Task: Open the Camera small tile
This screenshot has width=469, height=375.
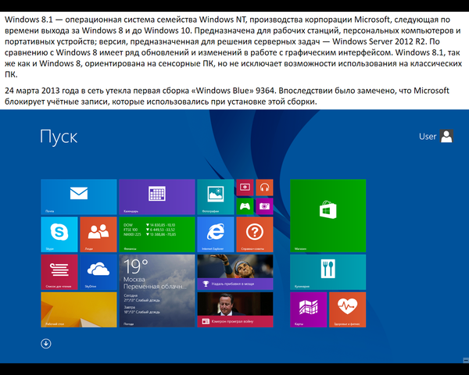Action: pyautogui.click(x=264, y=206)
